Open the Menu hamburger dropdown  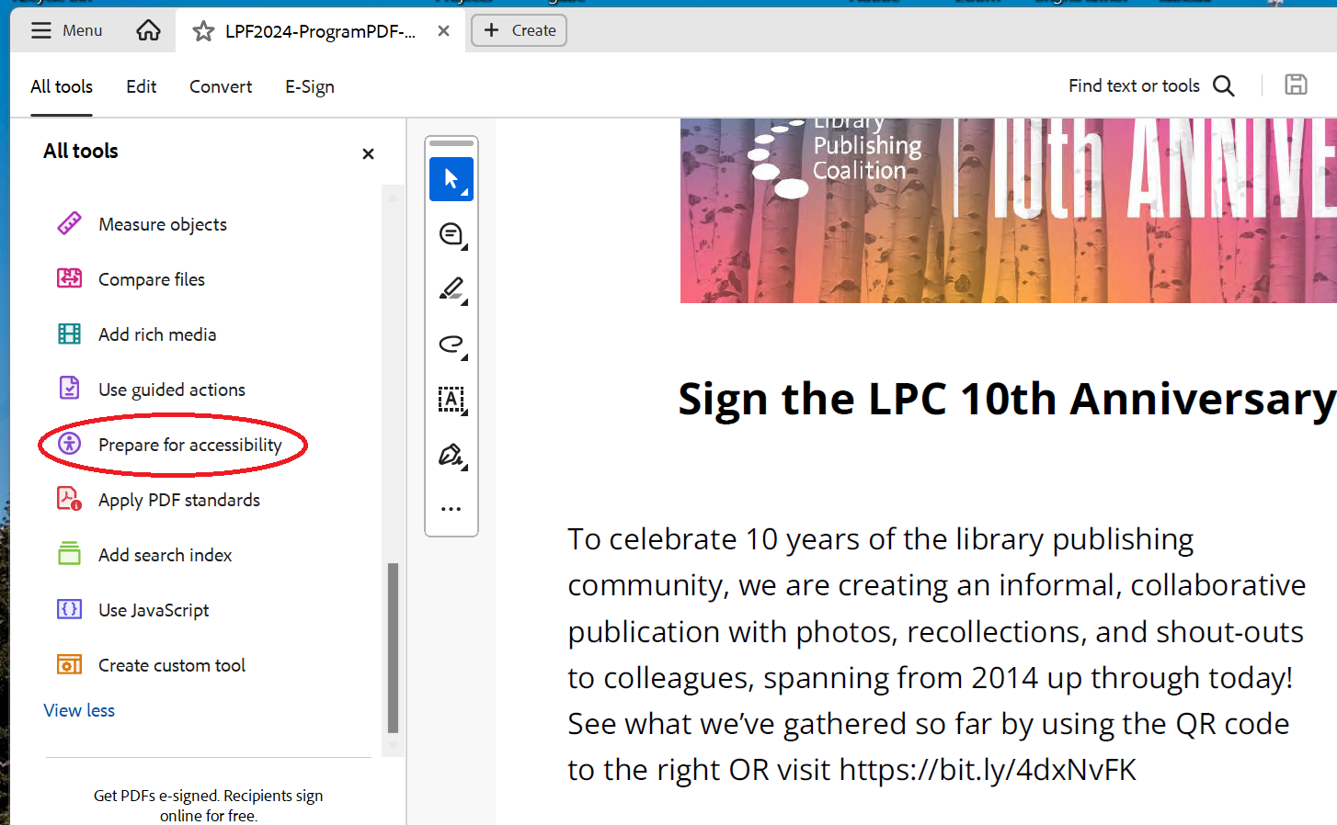coord(65,30)
